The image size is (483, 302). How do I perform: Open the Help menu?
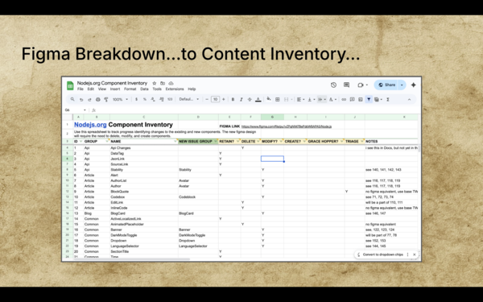pyautogui.click(x=192, y=89)
